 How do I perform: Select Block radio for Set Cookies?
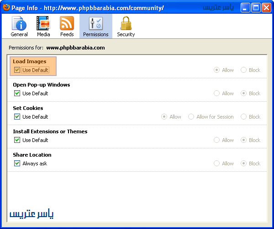coord(244,117)
